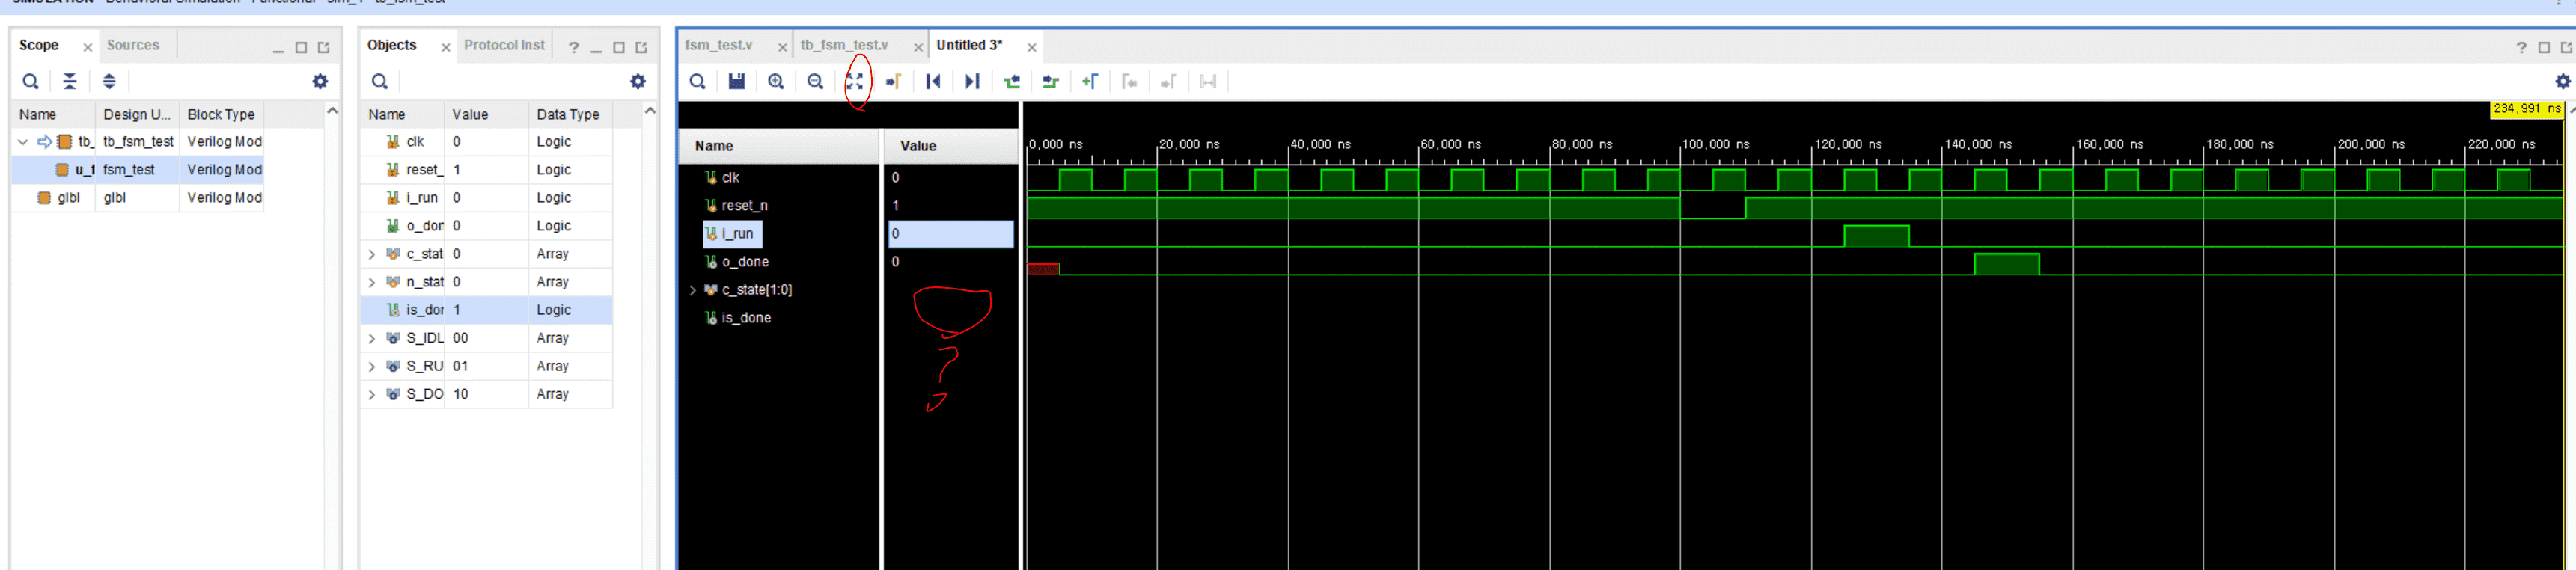
Task: Jump to the latest simulation time
Action: pos(972,81)
